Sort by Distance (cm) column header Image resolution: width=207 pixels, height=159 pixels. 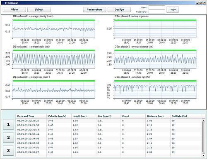[x=158, y=116]
